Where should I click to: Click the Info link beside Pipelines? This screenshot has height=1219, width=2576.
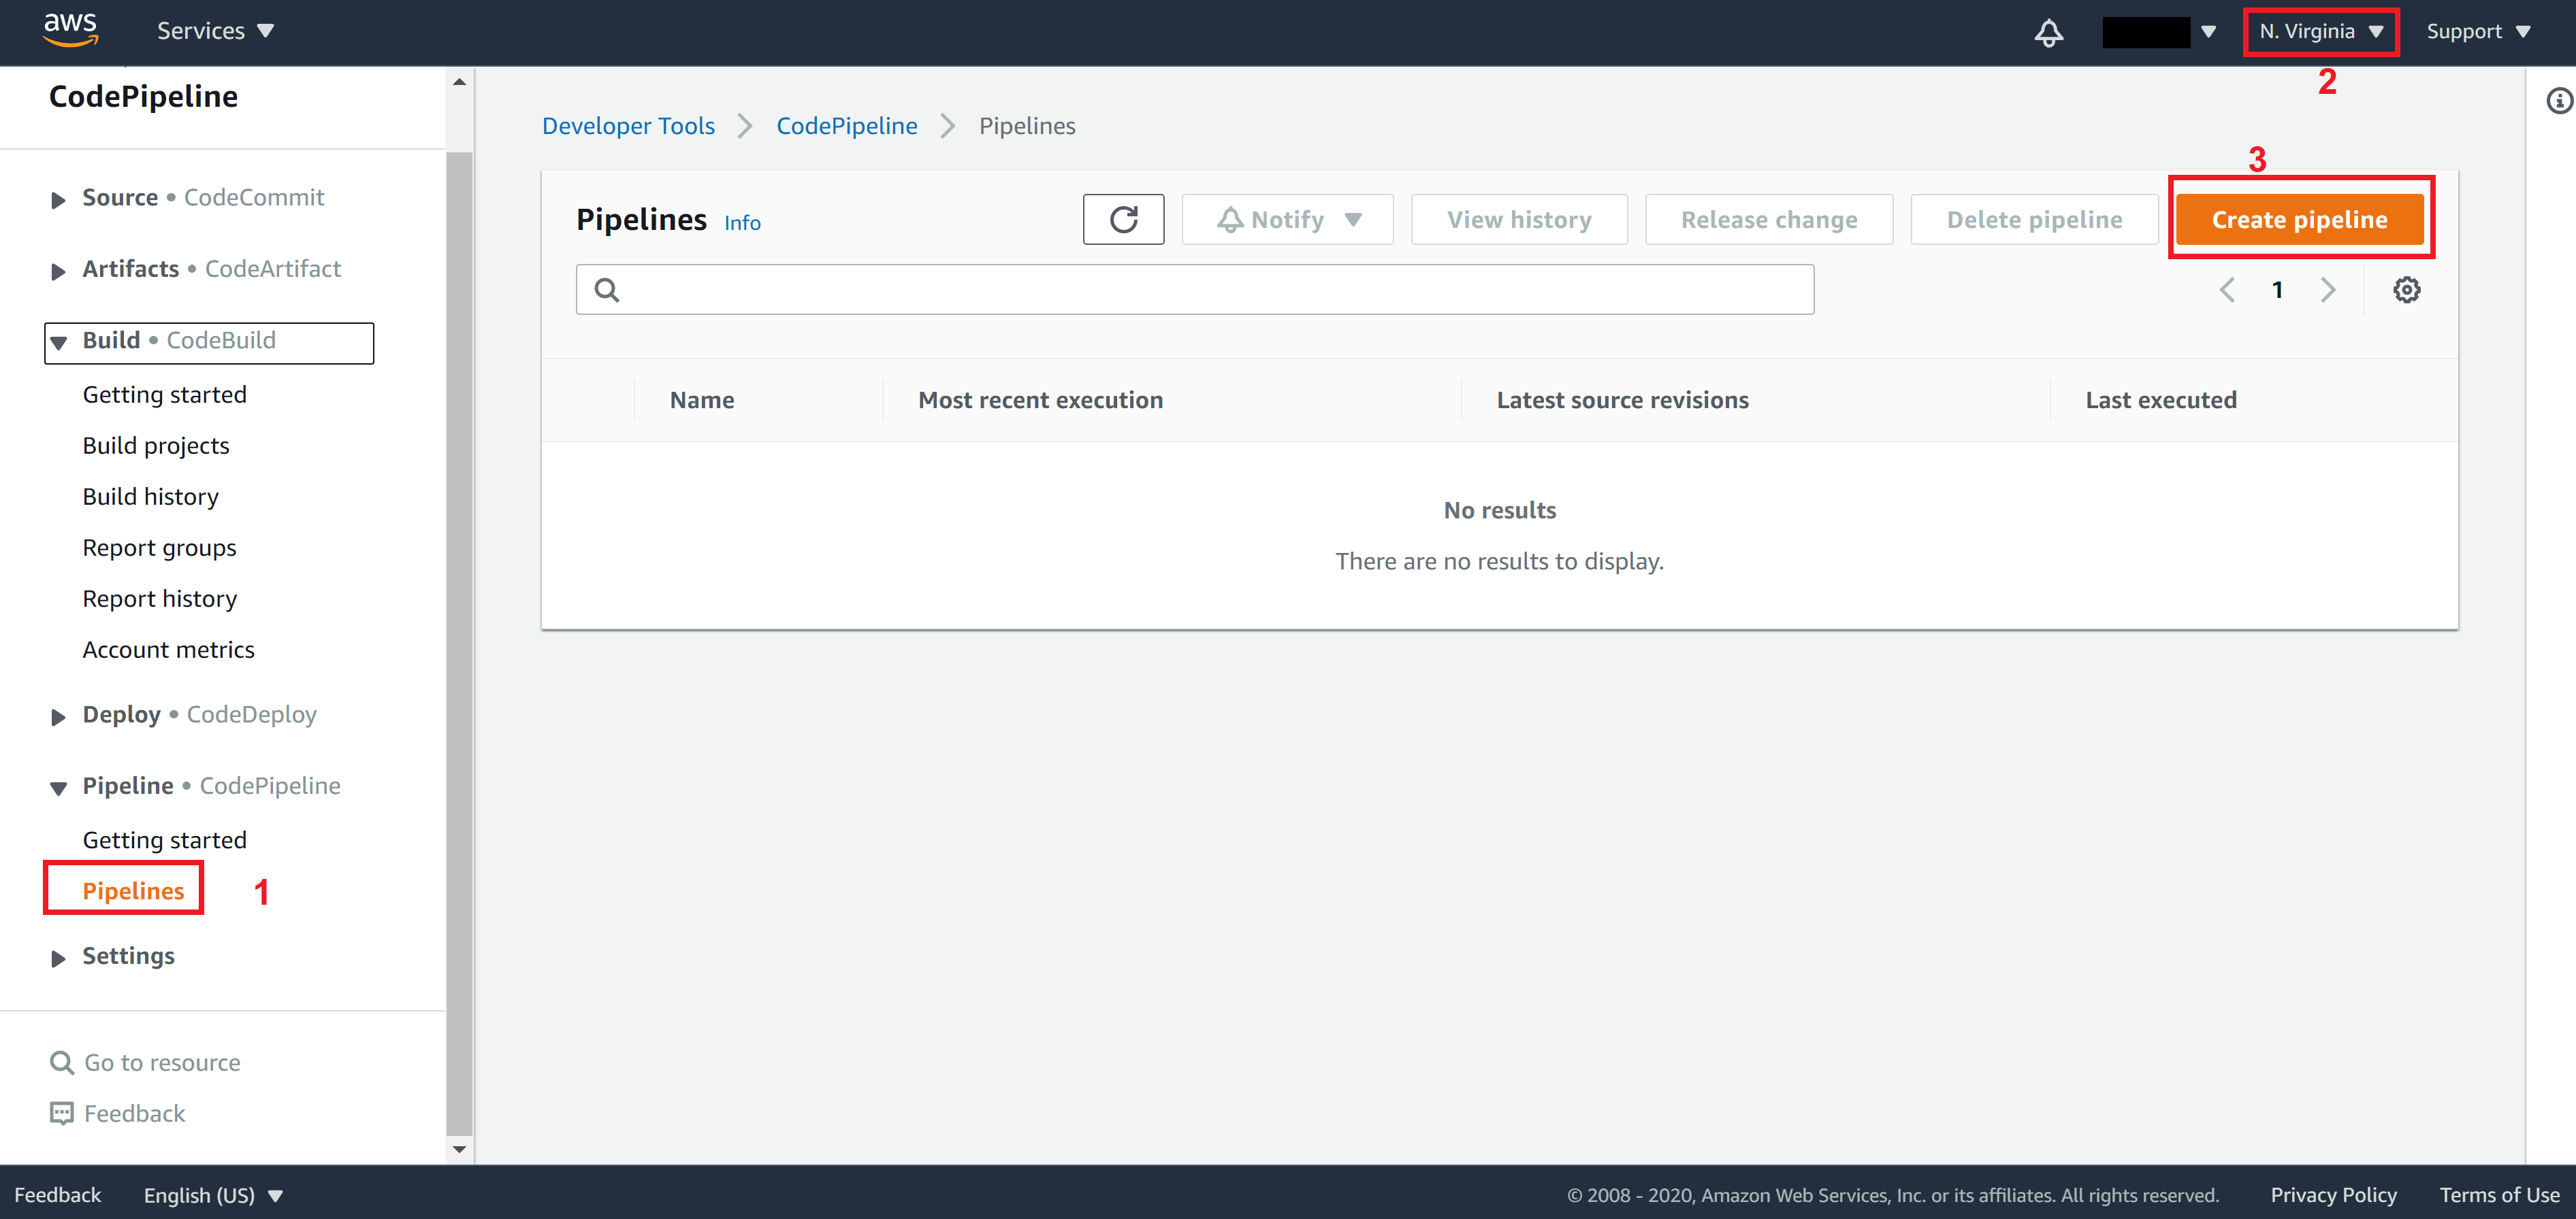(x=742, y=223)
